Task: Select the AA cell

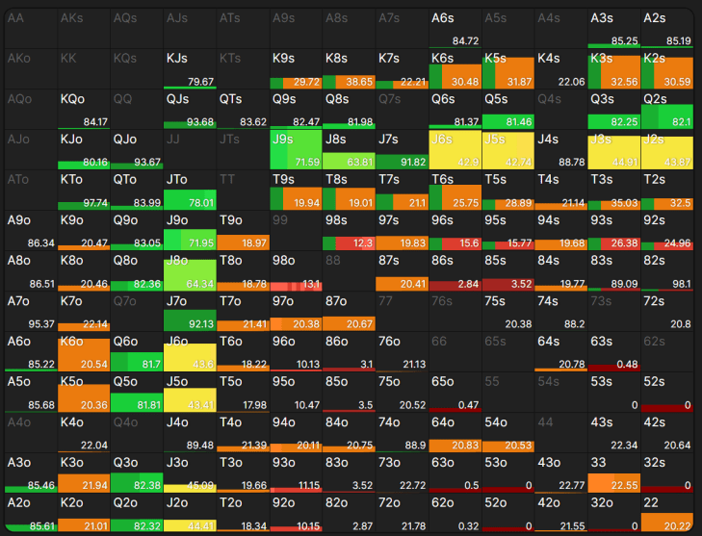Action: coord(31,28)
